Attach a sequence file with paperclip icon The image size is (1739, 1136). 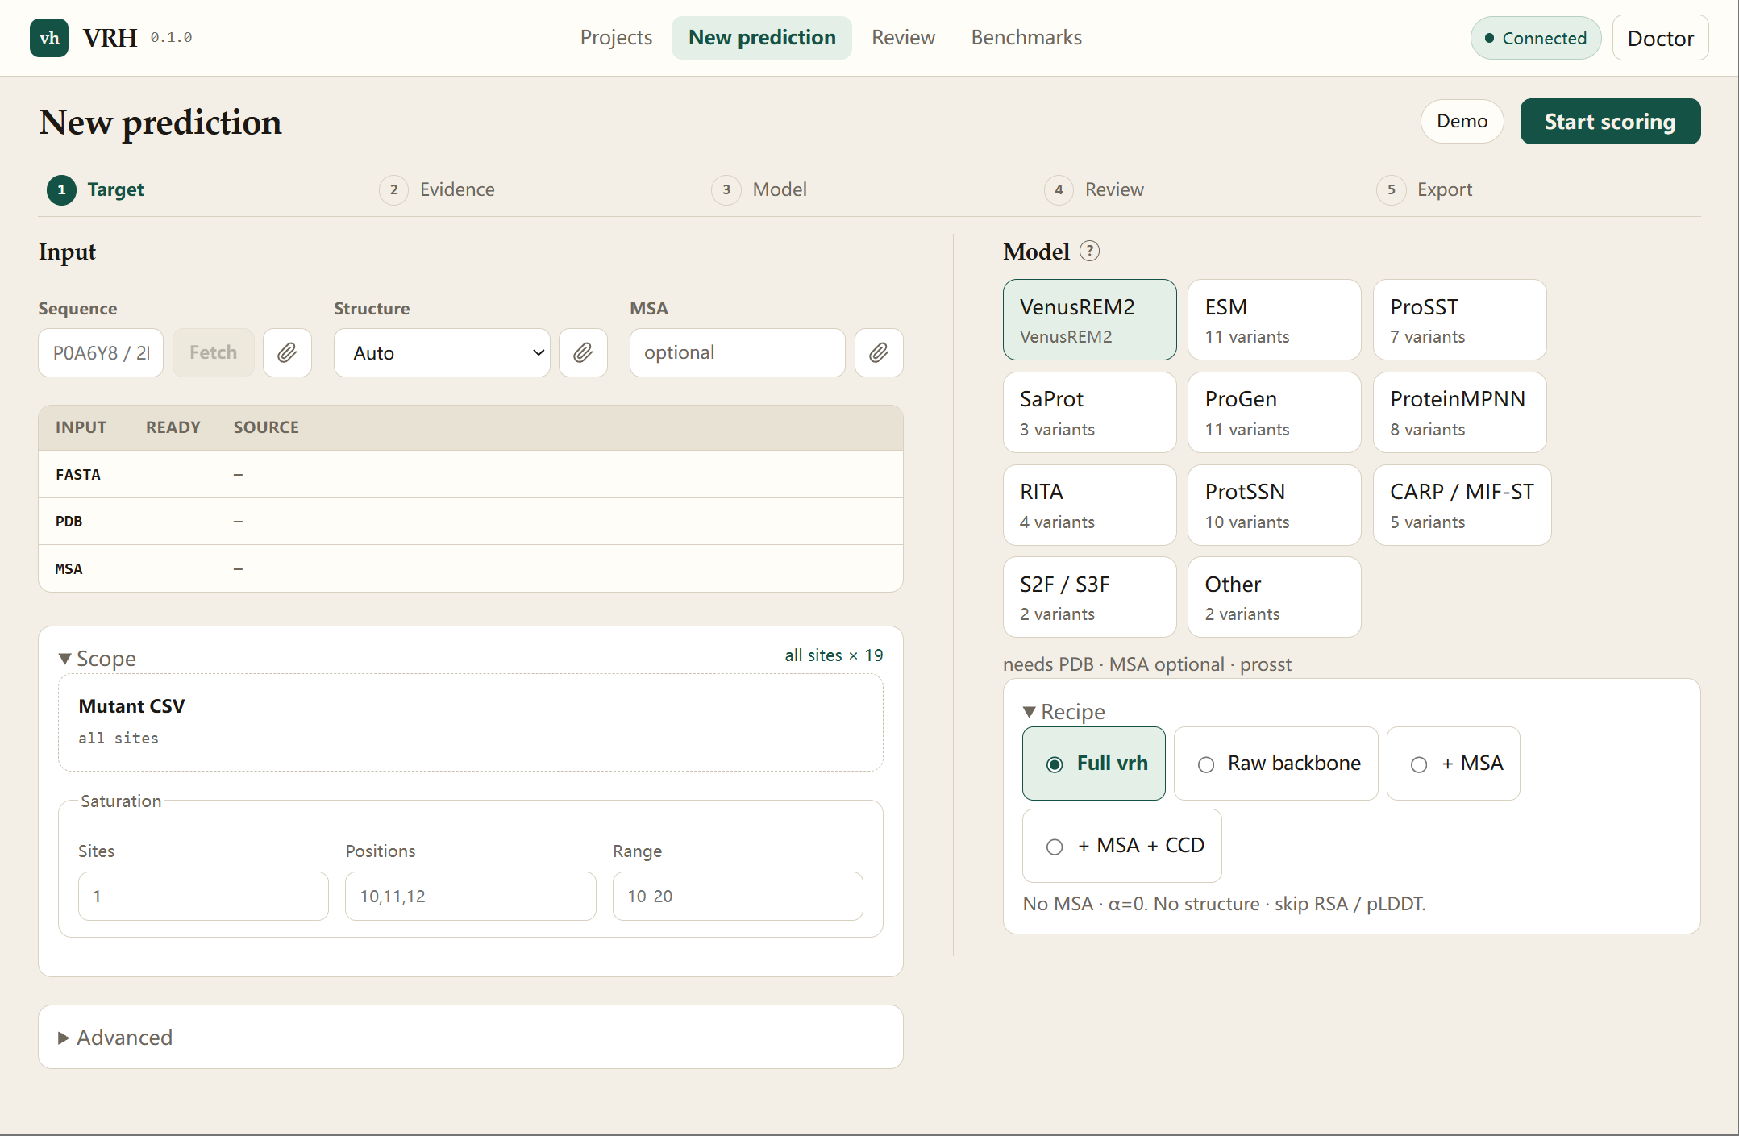click(x=287, y=352)
